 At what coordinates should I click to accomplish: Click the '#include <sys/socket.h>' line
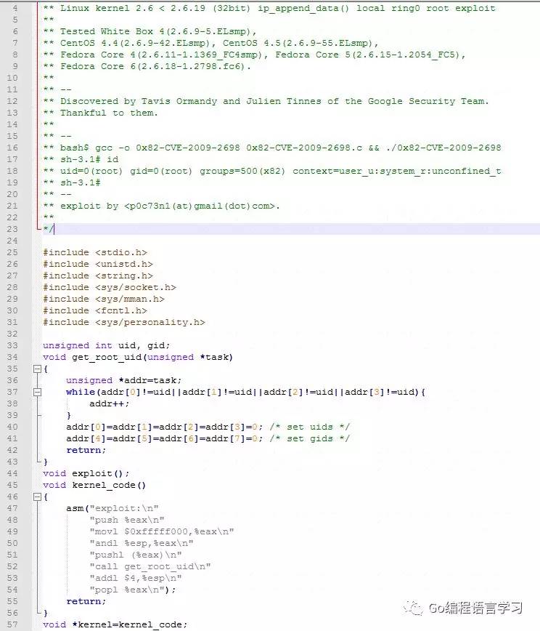[x=110, y=287]
